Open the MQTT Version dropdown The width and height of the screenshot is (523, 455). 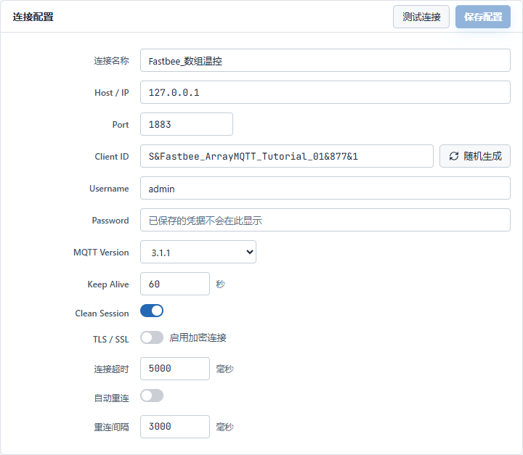[198, 252]
